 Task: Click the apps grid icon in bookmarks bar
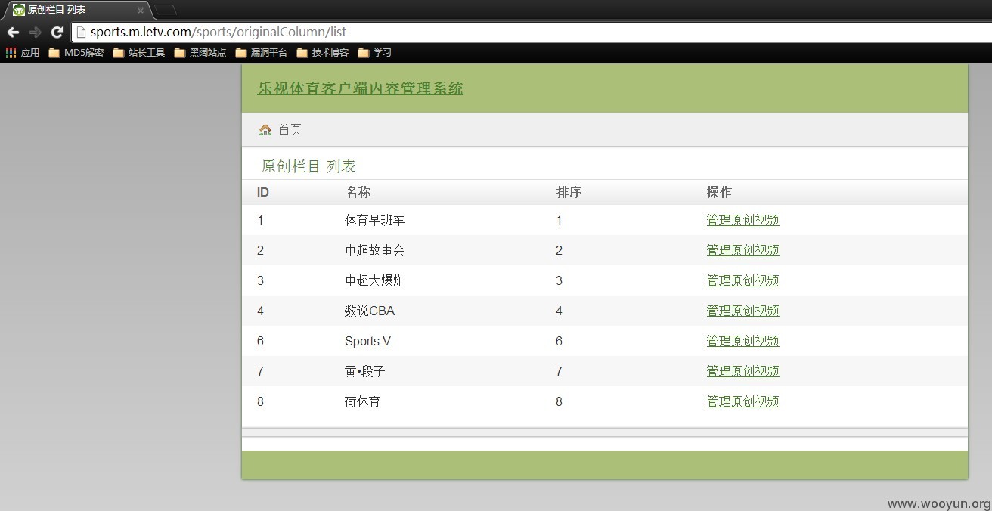pos(11,53)
